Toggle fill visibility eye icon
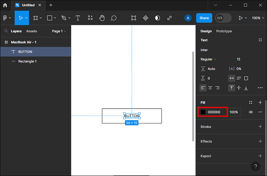 [251, 112]
